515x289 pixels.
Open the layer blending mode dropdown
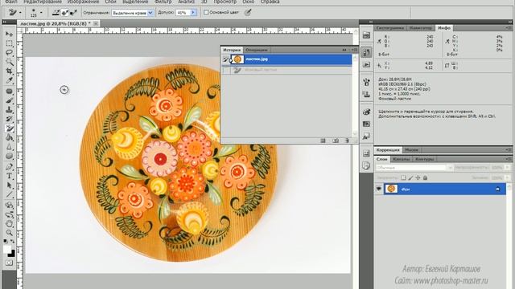(415, 168)
